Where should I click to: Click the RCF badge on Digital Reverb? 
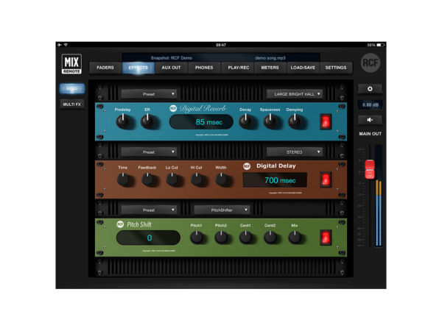173,108
